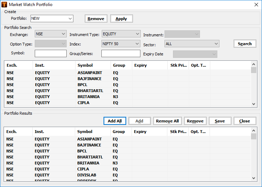
Task: Click scroll down arrow of Portfolio Results
Action: coord(253,178)
